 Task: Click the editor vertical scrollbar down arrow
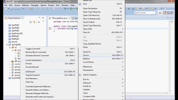pyautogui.click(x=170, y=90)
